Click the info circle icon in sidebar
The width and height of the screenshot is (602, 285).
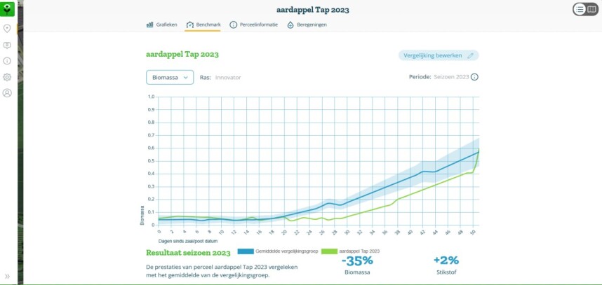point(7,61)
